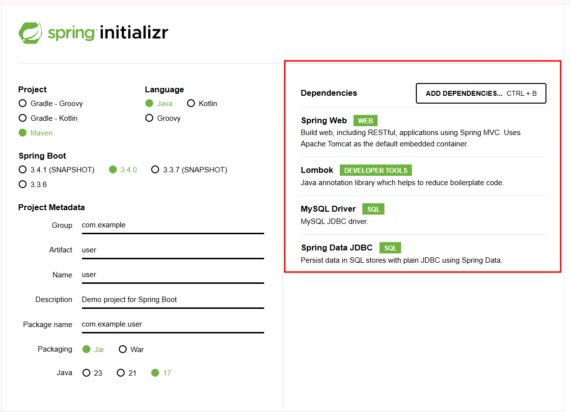Click the Dependencies section heading
Screen dimensions: 571x412
(x=329, y=93)
